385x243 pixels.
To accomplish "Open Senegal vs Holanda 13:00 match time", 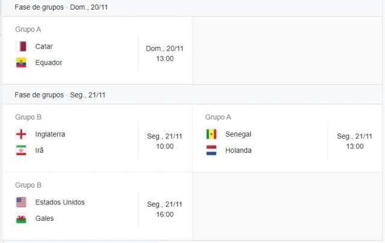I will (x=354, y=146).
